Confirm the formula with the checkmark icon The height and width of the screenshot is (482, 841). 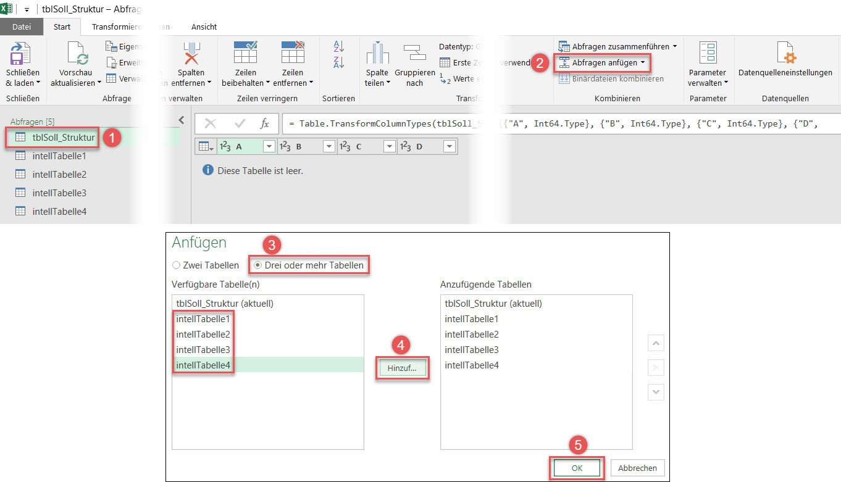click(240, 123)
